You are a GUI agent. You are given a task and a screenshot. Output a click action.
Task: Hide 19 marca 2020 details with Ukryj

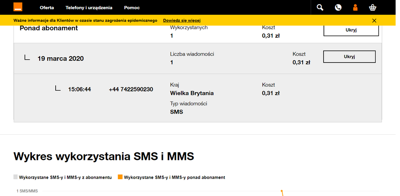[349, 57]
